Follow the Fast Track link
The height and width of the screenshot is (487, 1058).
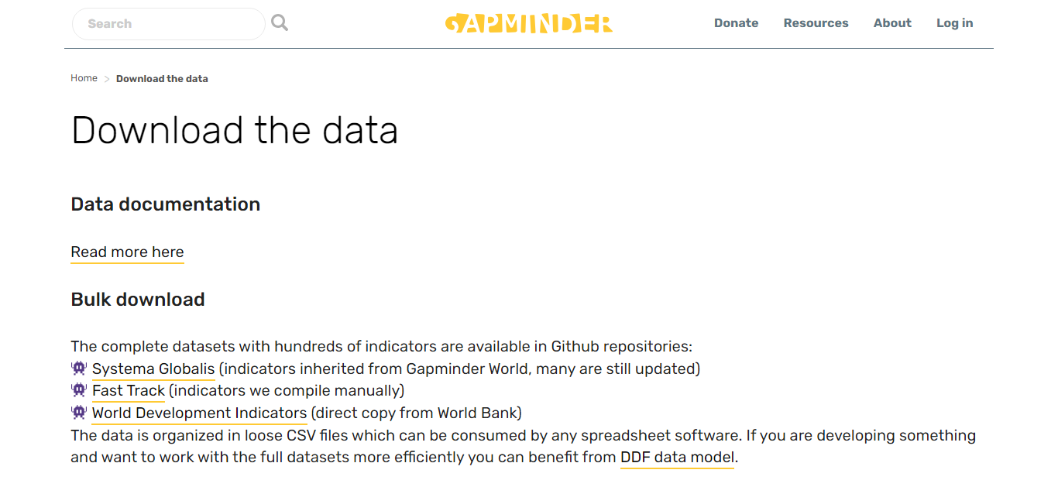[129, 391]
